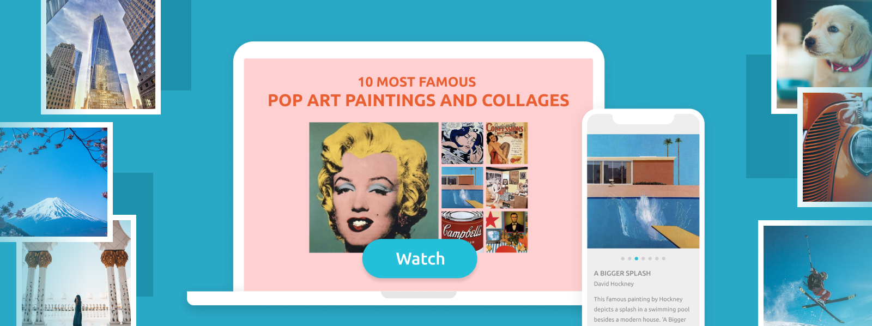Open the skyscraper photo
The height and width of the screenshot is (326, 872).
tap(101, 55)
